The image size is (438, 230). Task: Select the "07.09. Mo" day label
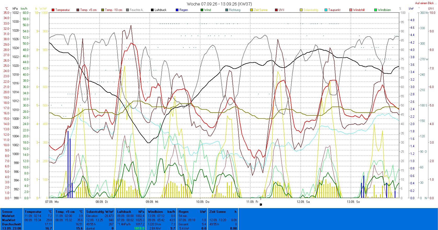coord(52,202)
